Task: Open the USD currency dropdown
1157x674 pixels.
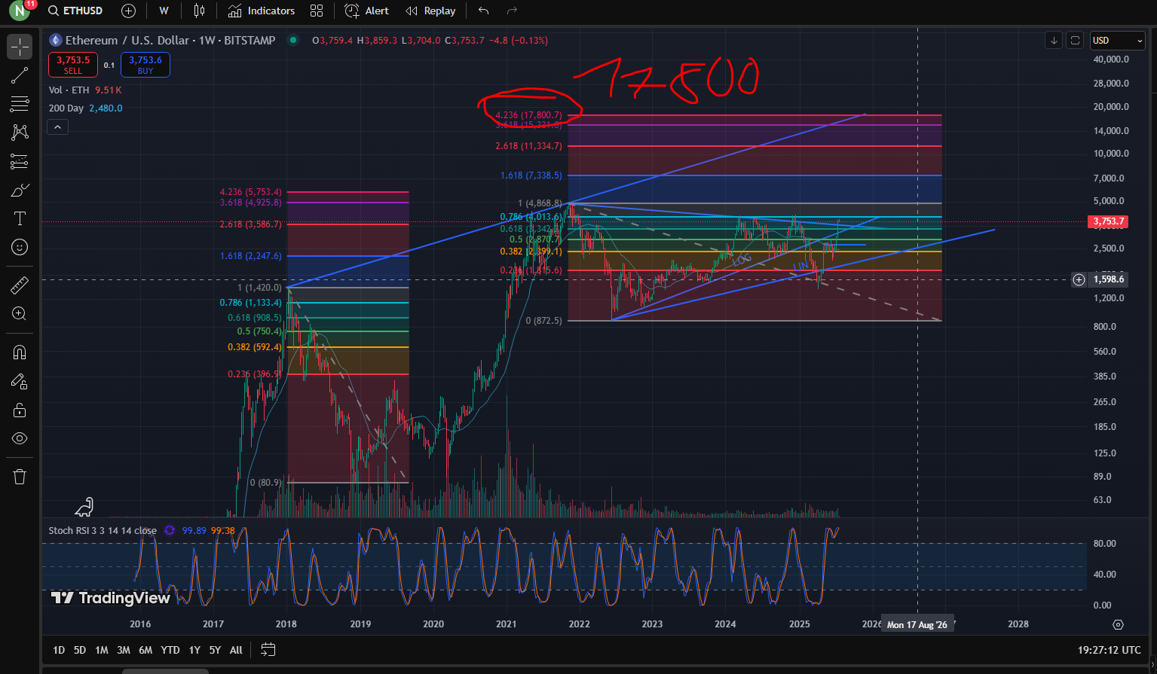Action: (1118, 40)
